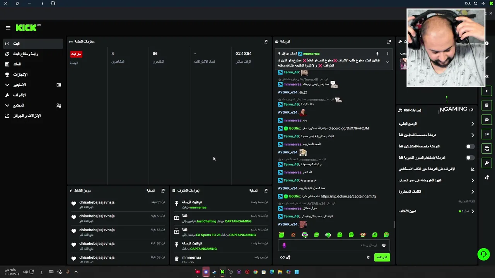Viewport: 495px width, 278px height.
Task: Expand slow mode option (الوضع البطيء)
Action: click(x=436, y=124)
